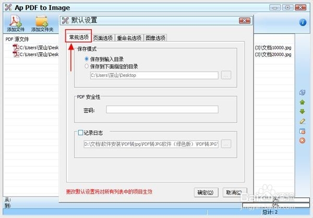Click the pencil edit icon in sidebar
Screen dimensions: 313x218
(x=302, y=121)
